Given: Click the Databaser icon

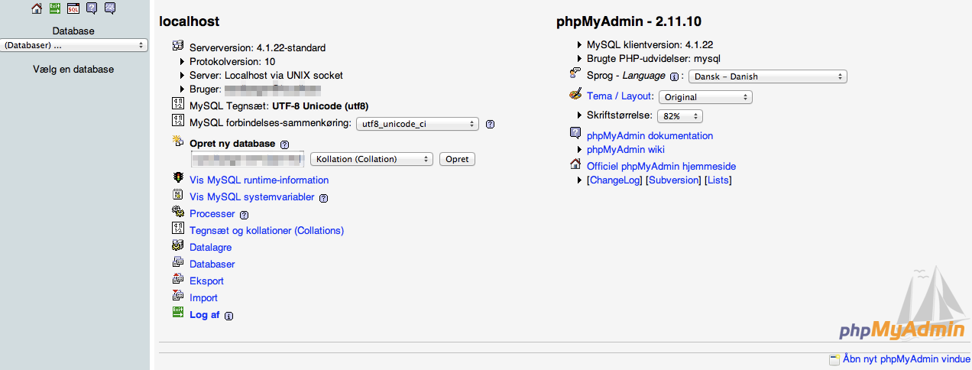Looking at the screenshot, I should tap(178, 262).
